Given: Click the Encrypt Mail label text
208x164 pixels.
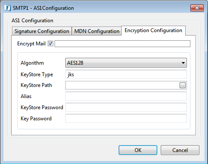Looking at the screenshot, I should pos(31,44).
